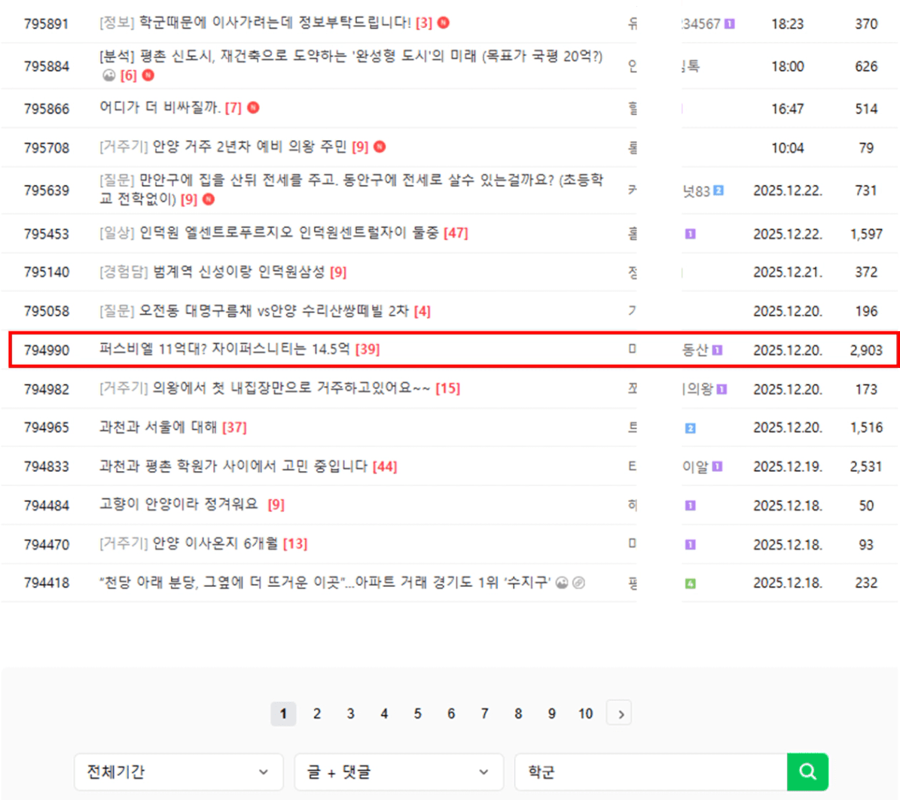Click link attachment icon on post 794418
Viewport: 900px width, 800px height.
[579, 583]
